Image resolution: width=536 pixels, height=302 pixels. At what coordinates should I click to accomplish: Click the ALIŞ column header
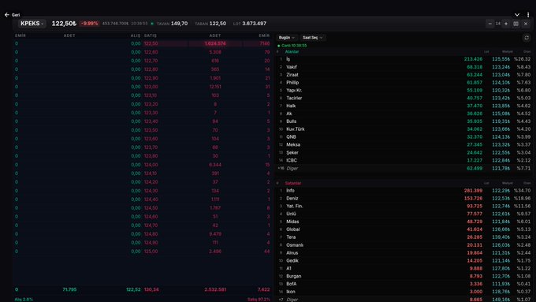point(136,35)
